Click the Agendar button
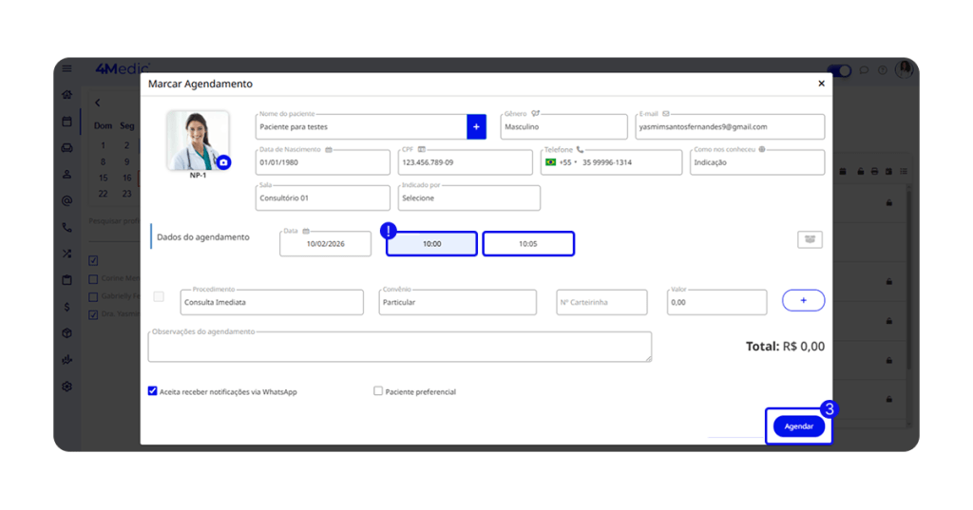The image size is (973, 510). point(798,426)
